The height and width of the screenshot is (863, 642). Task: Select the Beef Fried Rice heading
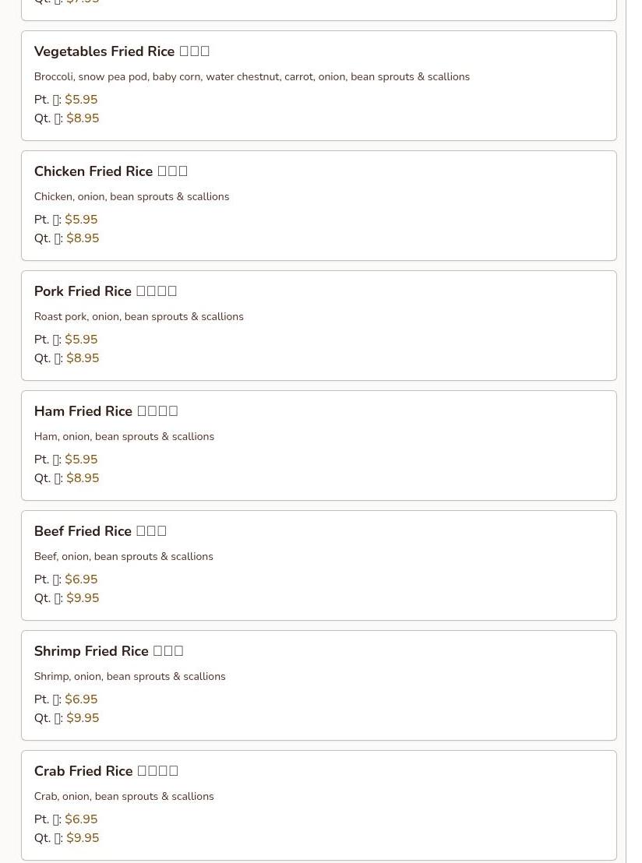[x=101, y=531]
